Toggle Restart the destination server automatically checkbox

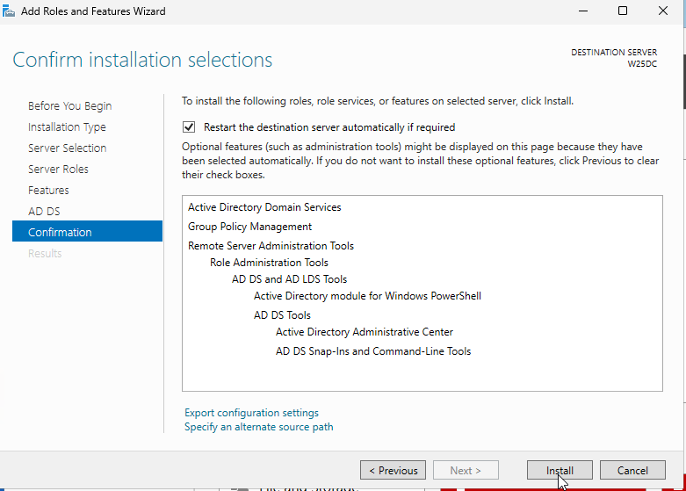click(189, 127)
